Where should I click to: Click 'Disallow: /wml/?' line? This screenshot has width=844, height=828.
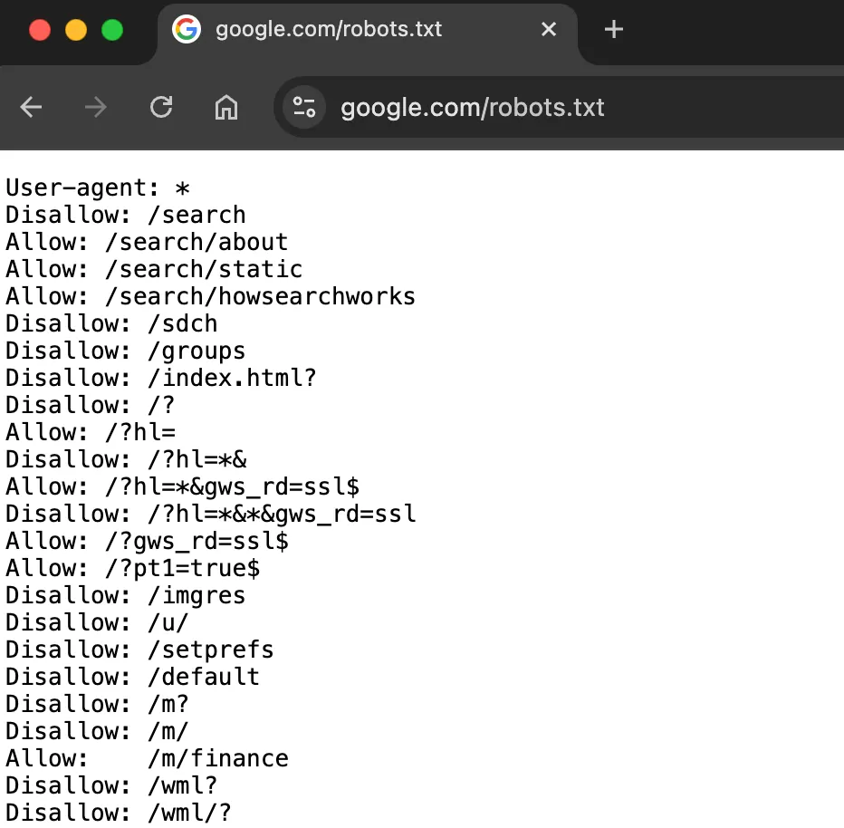click(x=119, y=813)
